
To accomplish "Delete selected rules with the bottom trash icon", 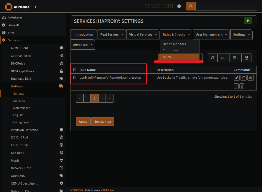I will point(242,86).
